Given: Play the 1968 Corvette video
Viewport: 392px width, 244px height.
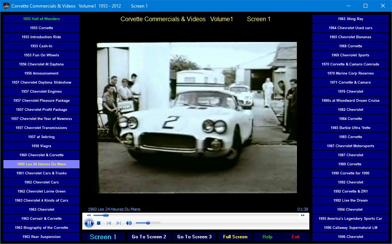Looking at the screenshot, I should point(350,46).
